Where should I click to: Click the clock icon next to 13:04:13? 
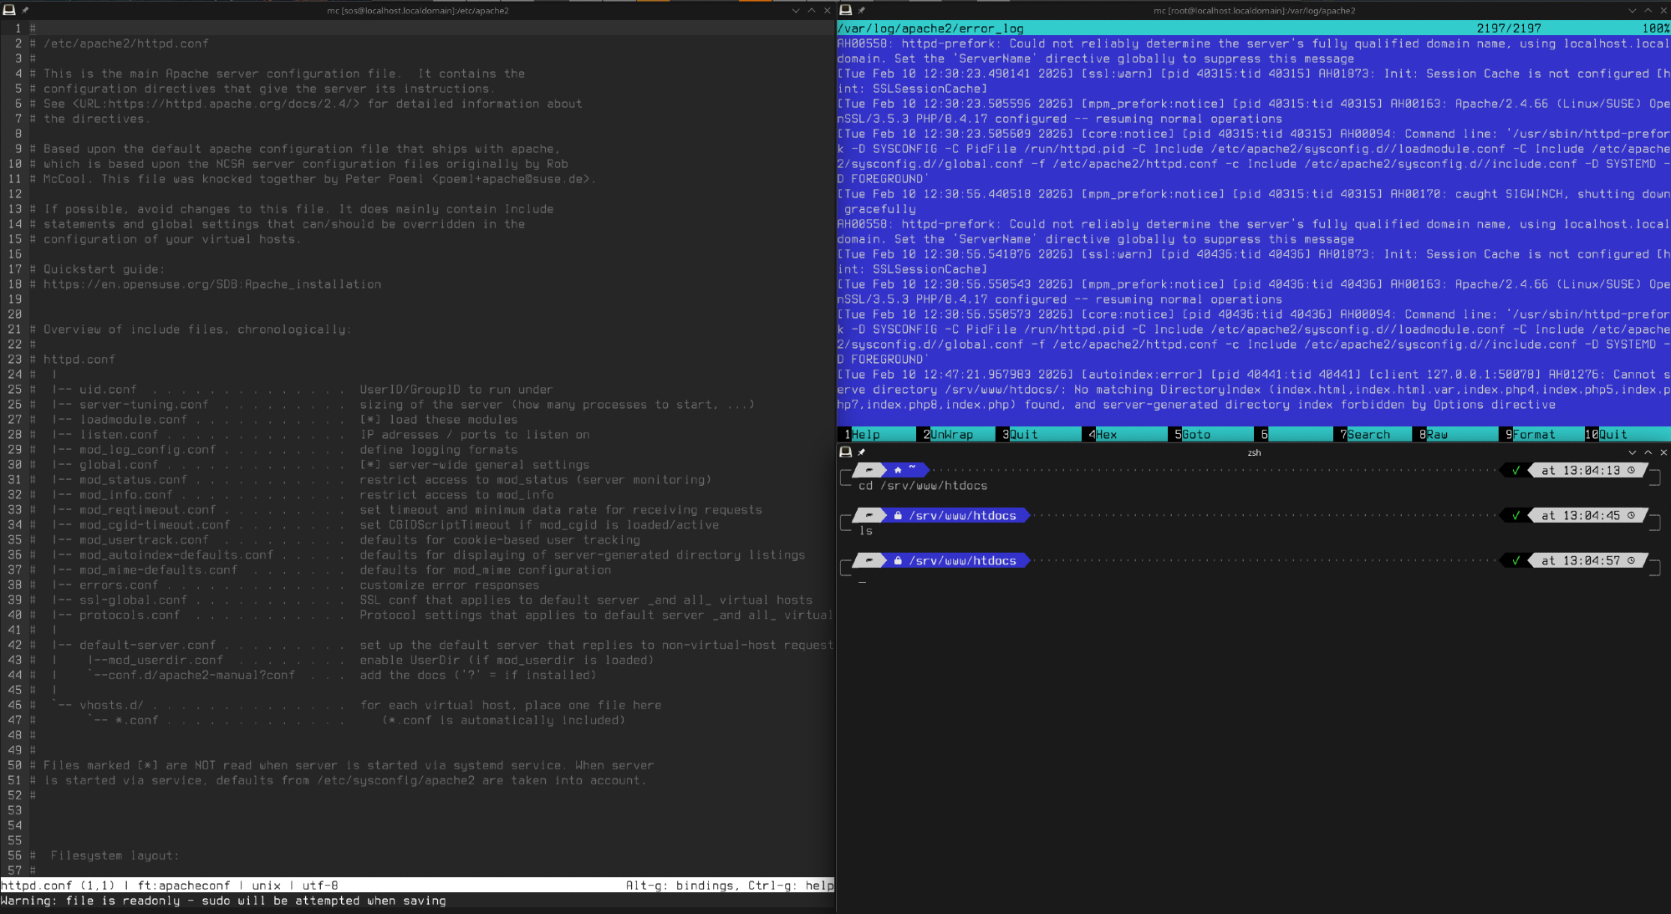pyautogui.click(x=1631, y=471)
